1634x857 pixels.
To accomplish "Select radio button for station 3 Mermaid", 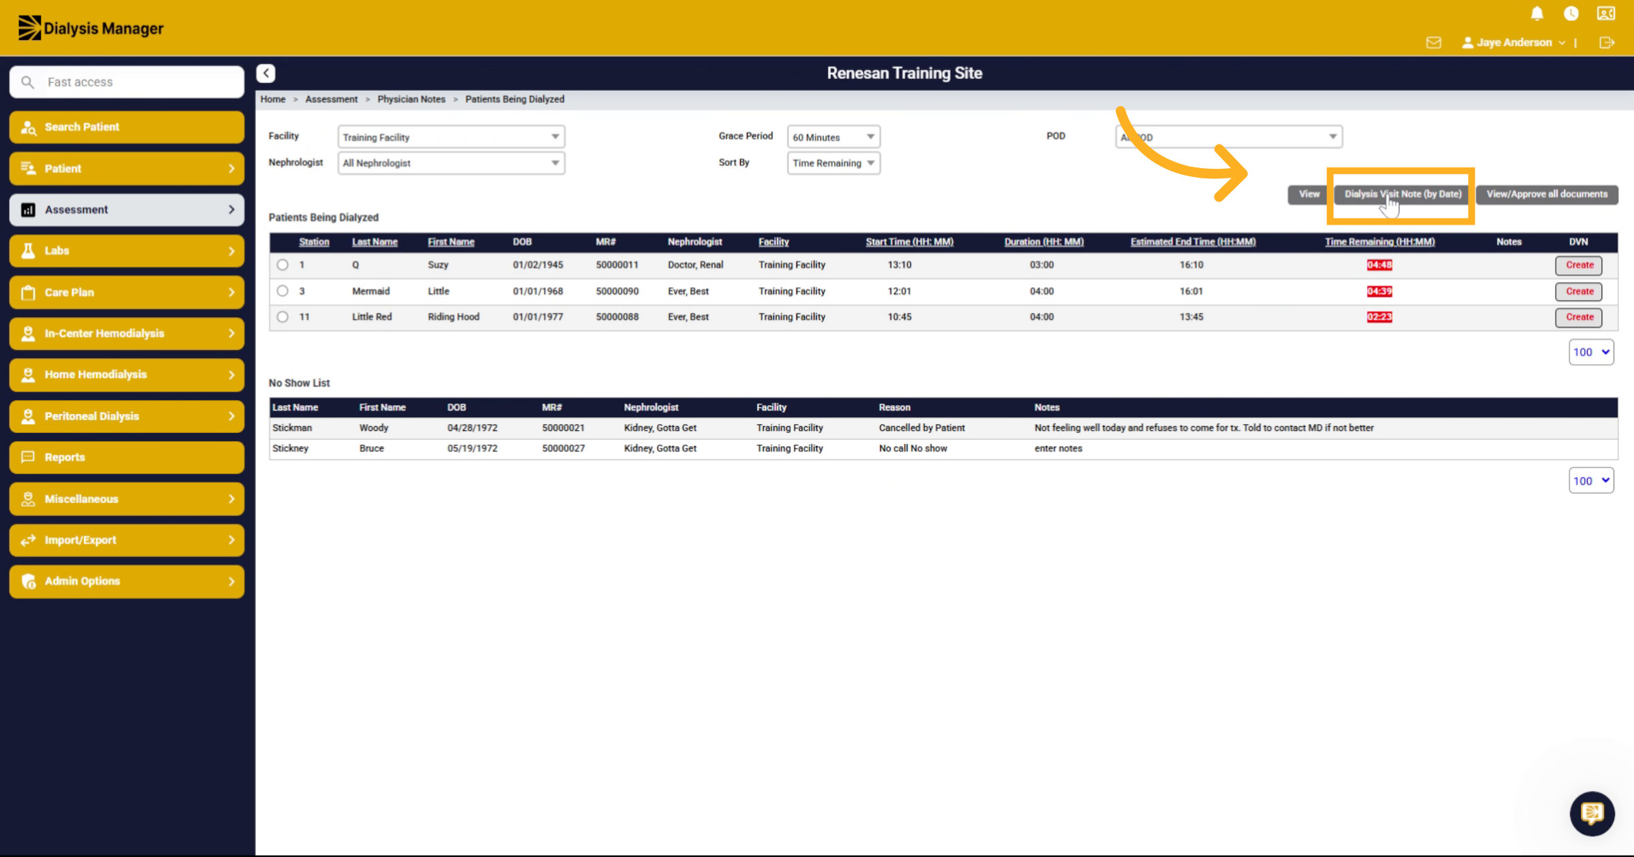I will tap(283, 291).
